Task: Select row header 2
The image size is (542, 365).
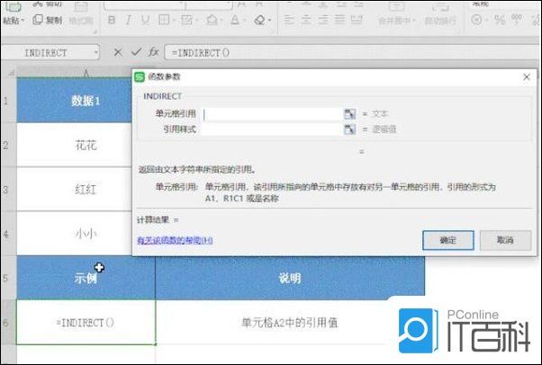Action: (8, 145)
